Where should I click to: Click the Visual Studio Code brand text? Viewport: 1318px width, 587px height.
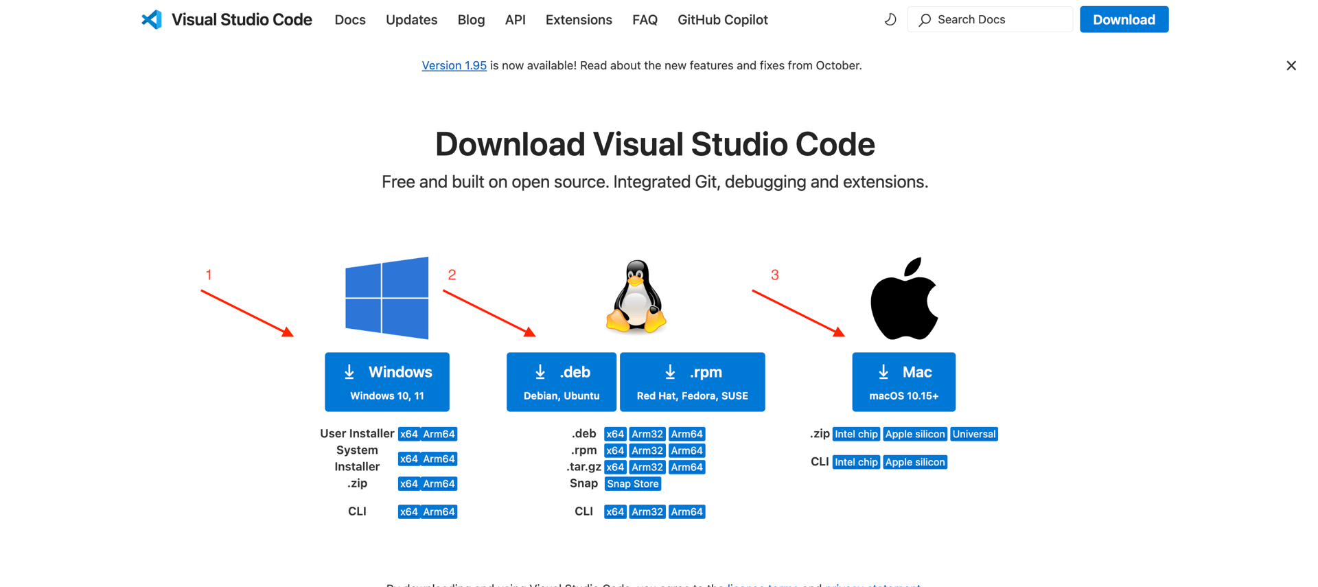click(x=242, y=20)
